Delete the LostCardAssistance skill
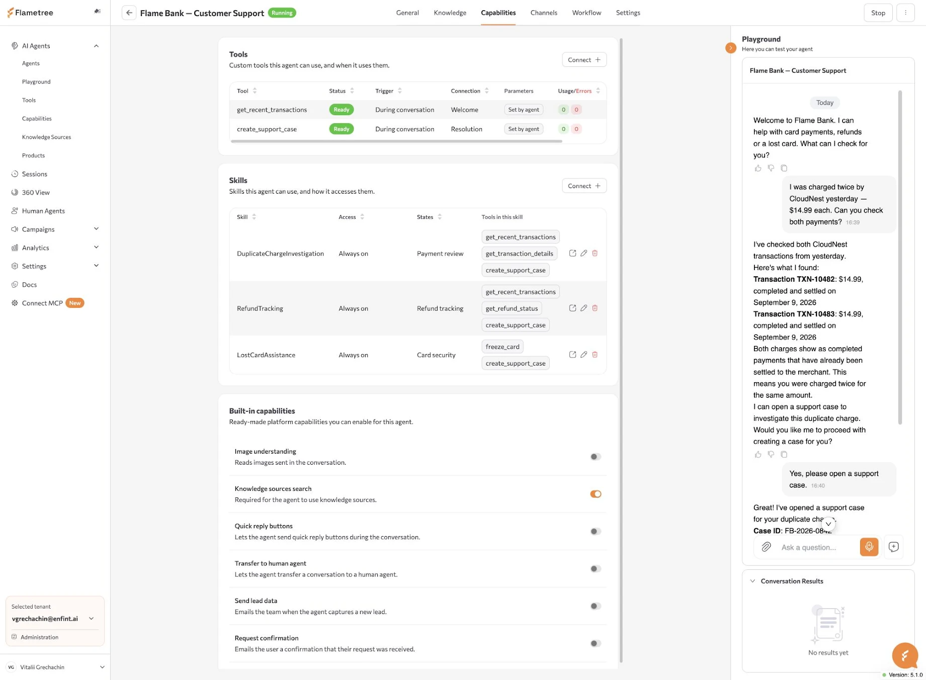926x680 pixels. 595,355
